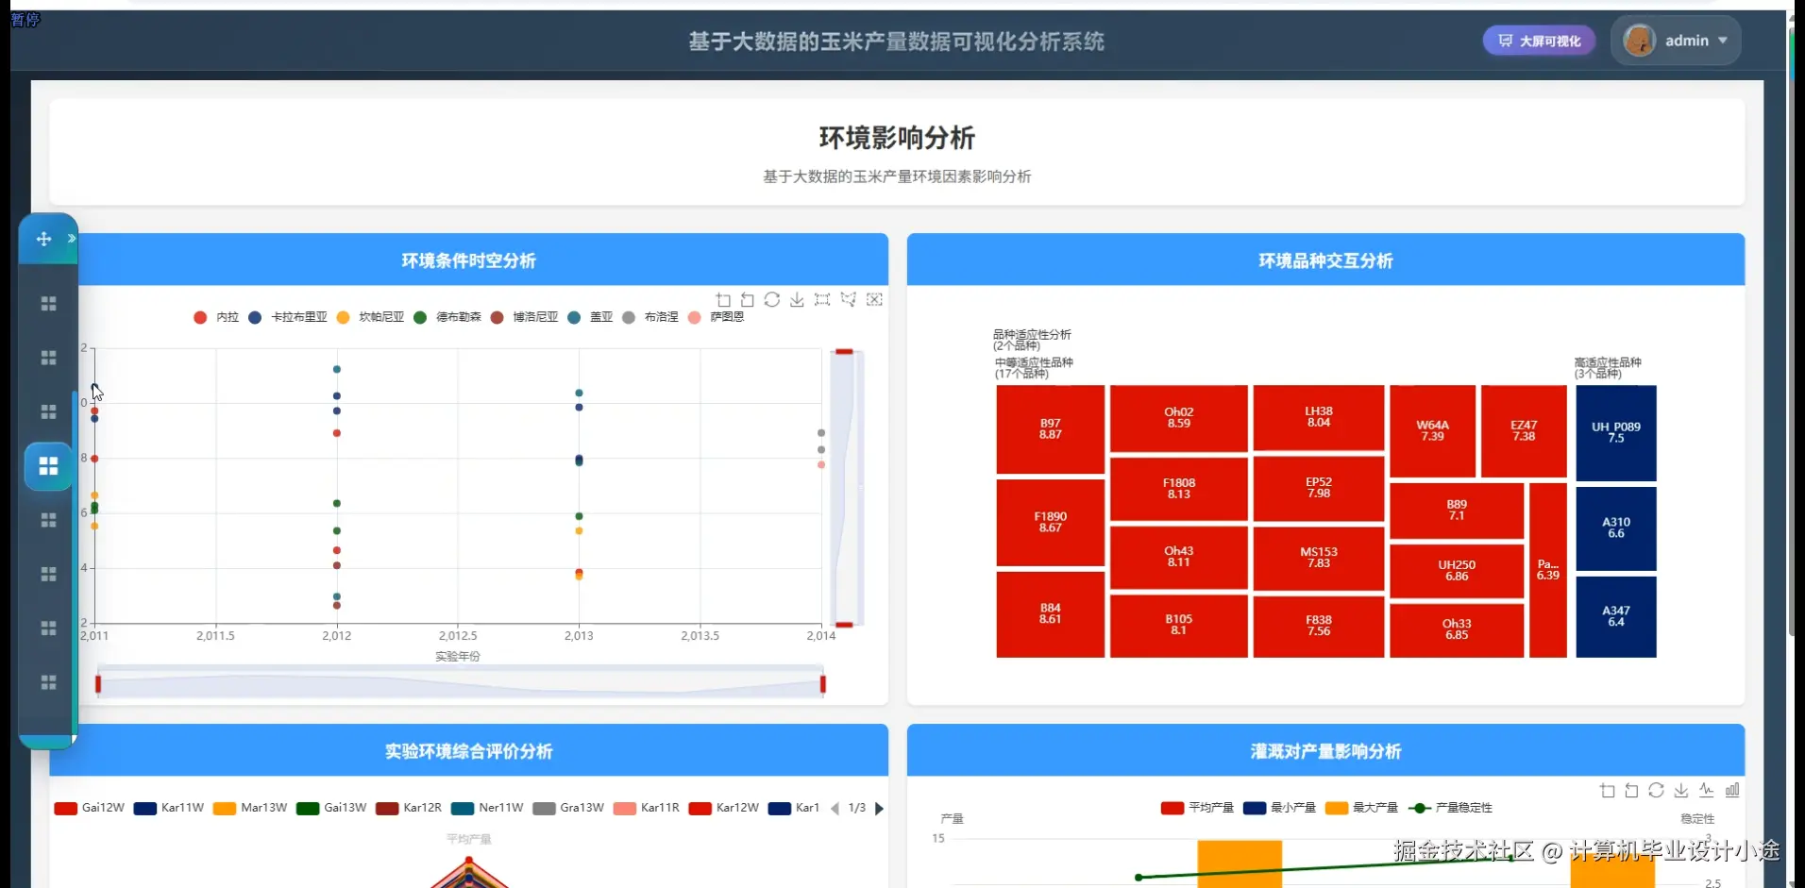Download the scatter chart as an image
The width and height of the screenshot is (1805, 888).
[x=798, y=299]
